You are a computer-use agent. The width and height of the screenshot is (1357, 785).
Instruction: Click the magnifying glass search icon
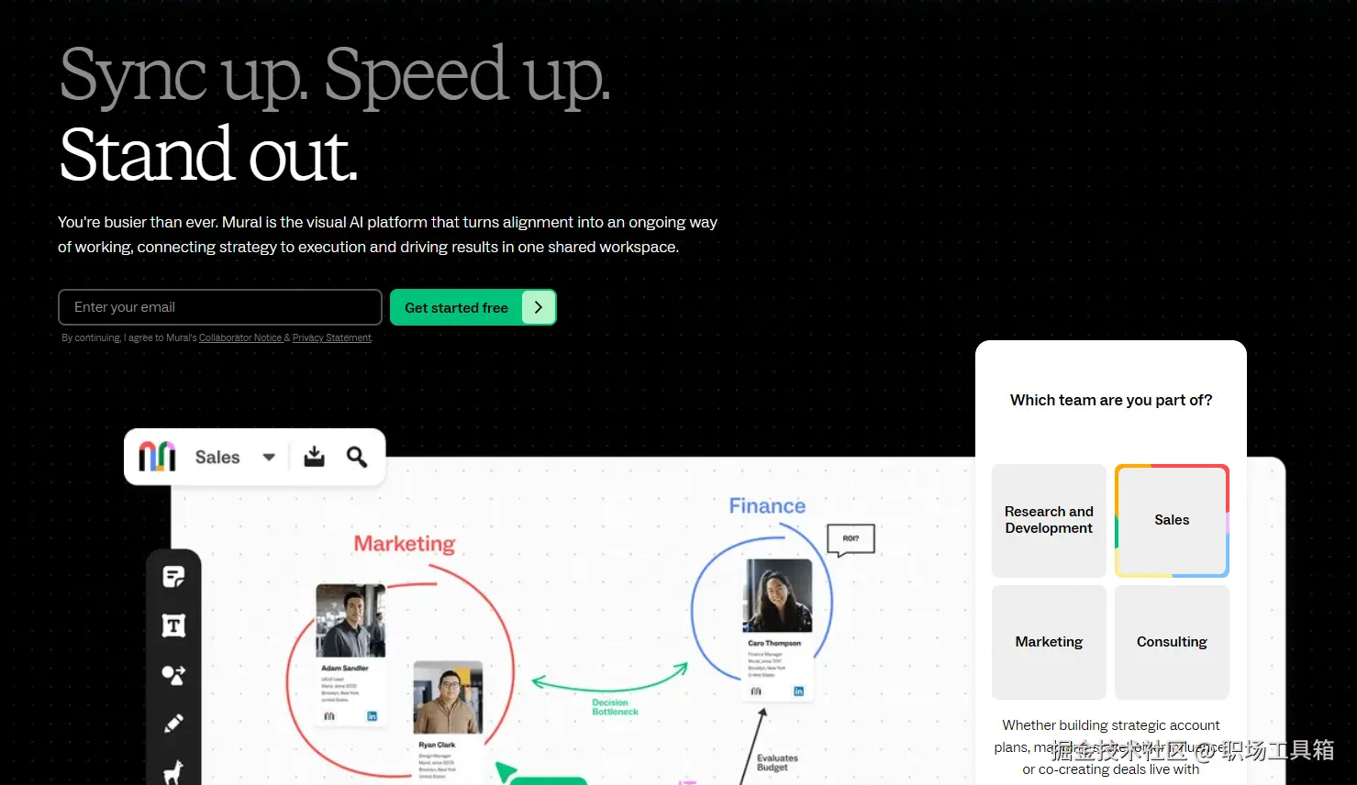357,457
